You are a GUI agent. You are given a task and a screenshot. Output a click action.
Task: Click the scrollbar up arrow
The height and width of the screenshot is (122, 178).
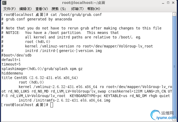tap(174, 14)
